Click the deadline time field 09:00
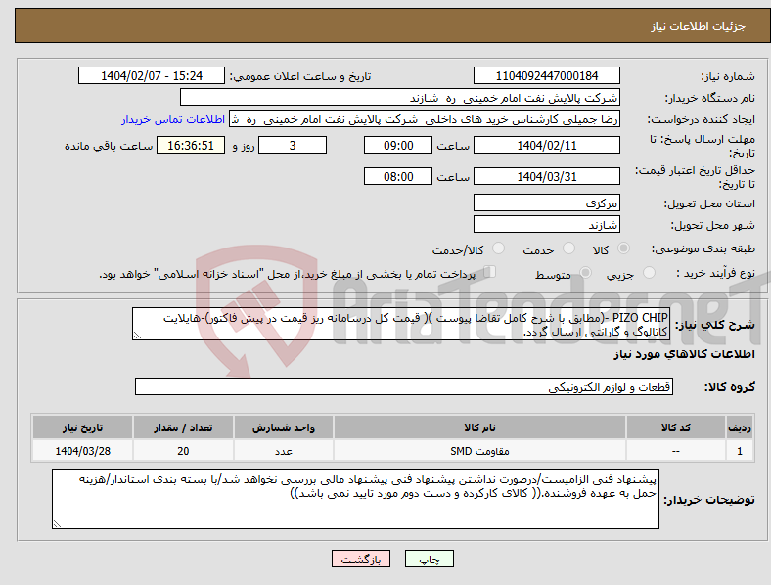The image size is (771, 585). pos(398,145)
